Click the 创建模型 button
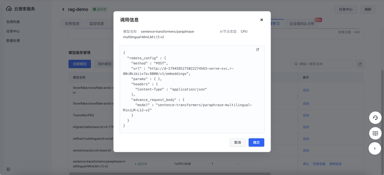 coord(80,64)
